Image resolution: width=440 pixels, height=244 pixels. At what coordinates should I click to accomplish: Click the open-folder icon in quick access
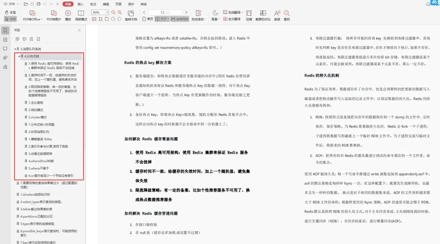(26, 4)
